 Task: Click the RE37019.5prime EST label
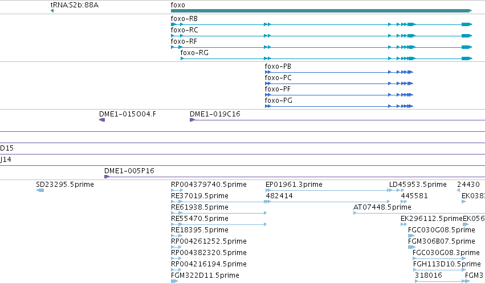199,196
